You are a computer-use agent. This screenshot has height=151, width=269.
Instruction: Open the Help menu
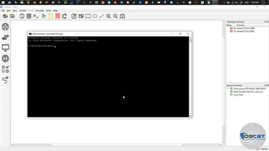[x=55, y=10]
